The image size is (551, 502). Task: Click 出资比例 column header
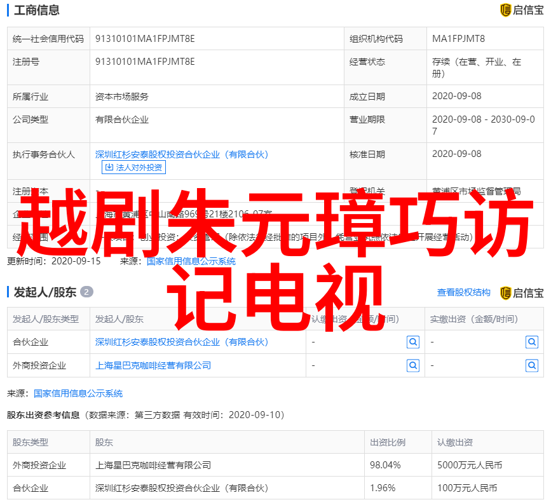[388, 442]
